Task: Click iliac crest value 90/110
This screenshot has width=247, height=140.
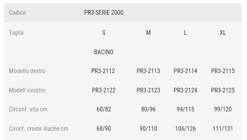Action: 148,128
